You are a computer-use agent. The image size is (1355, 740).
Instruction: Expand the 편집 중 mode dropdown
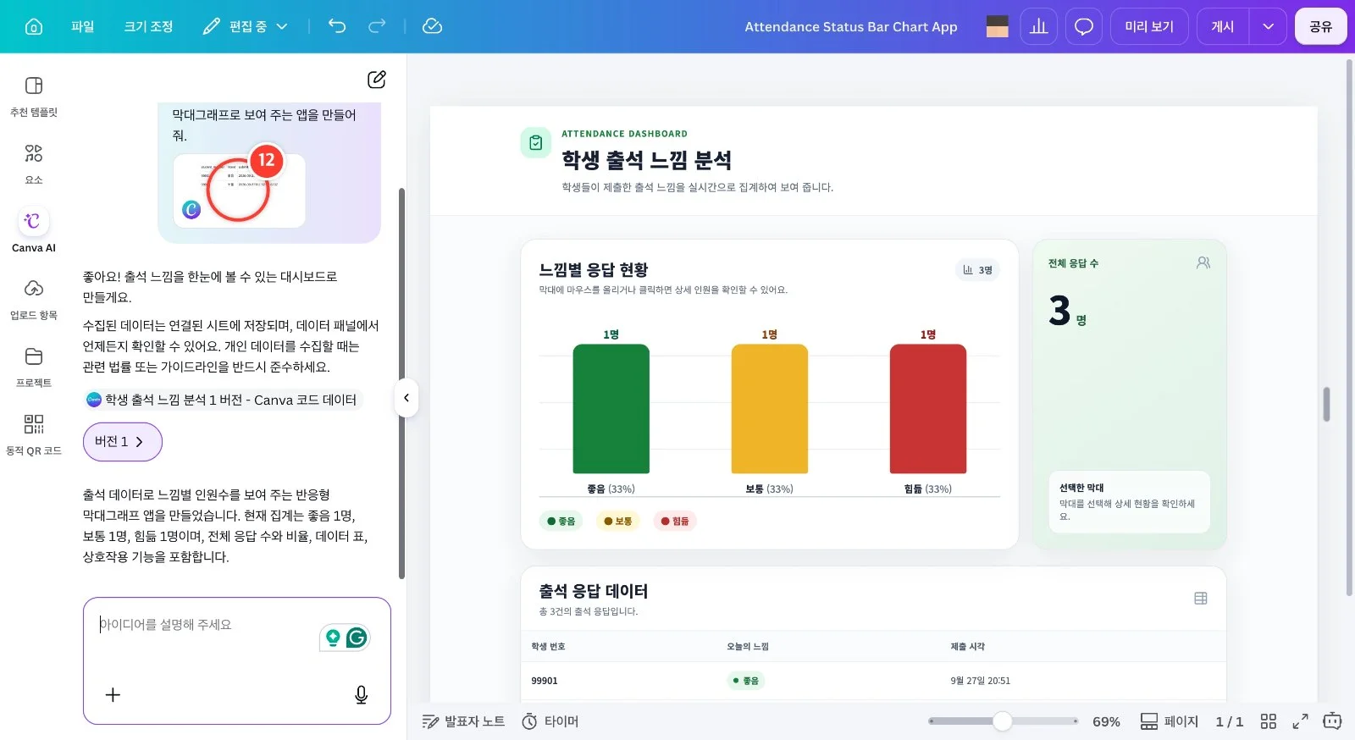(x=246, y=26)
